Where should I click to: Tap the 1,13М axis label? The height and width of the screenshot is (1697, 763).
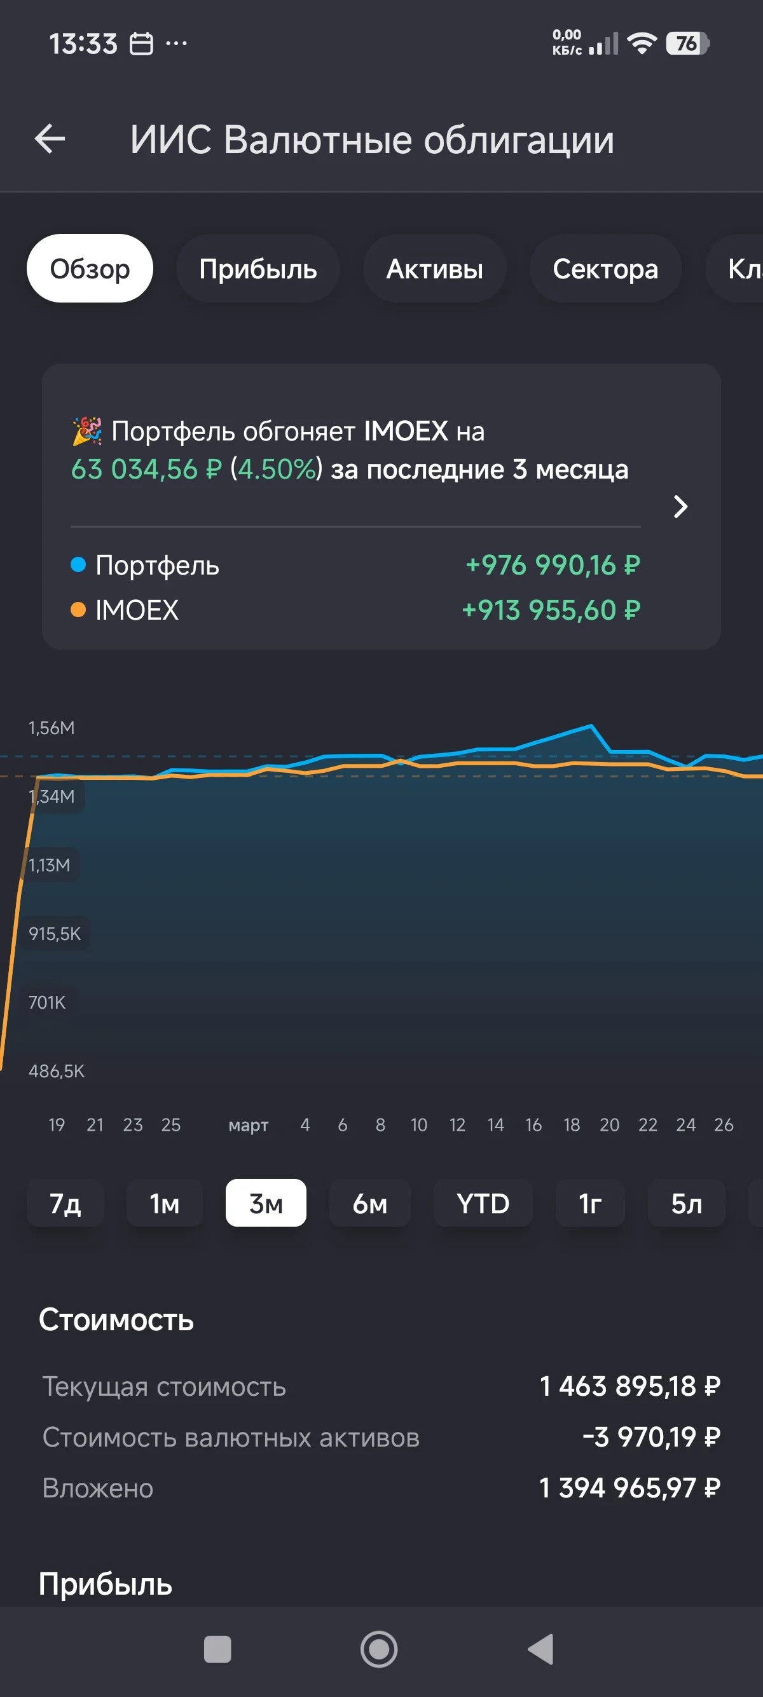[x=50, y=865]
